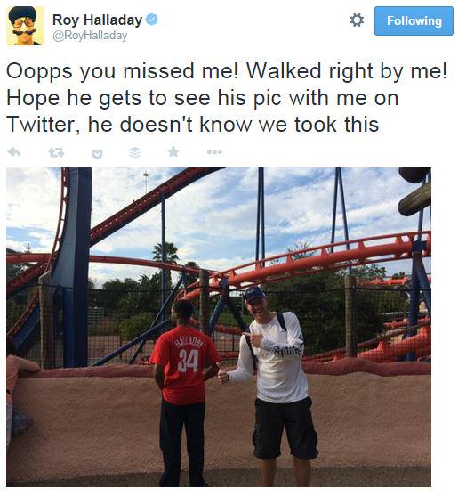Open the mustache disguise profile avatar
This screenshot has width=458, height=496.
pyautogui.click(x=26, y=26)
